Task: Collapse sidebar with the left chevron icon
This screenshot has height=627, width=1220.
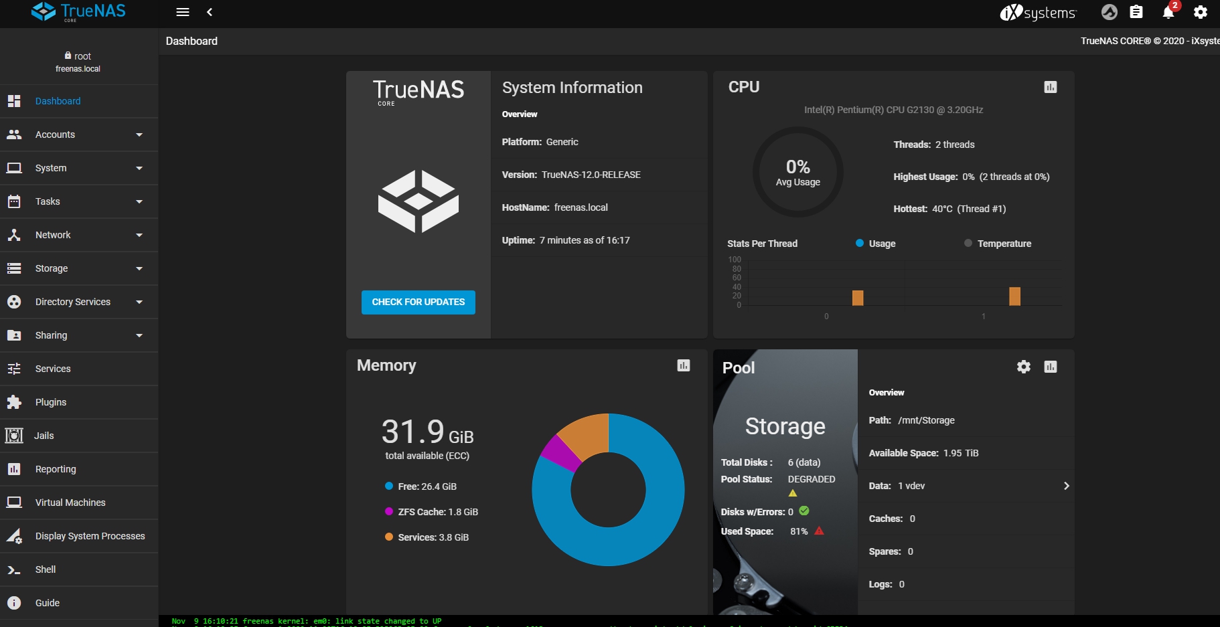Action: [x=210, y=12]
